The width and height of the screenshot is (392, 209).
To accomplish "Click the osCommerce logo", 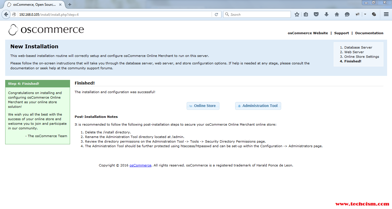I will 46,30.
